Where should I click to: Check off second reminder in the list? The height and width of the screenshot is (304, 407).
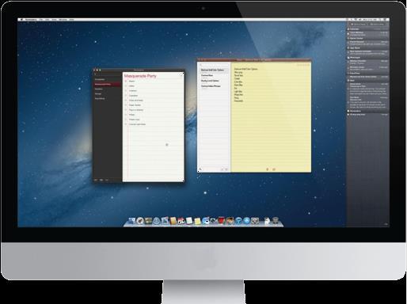point(126,86)
